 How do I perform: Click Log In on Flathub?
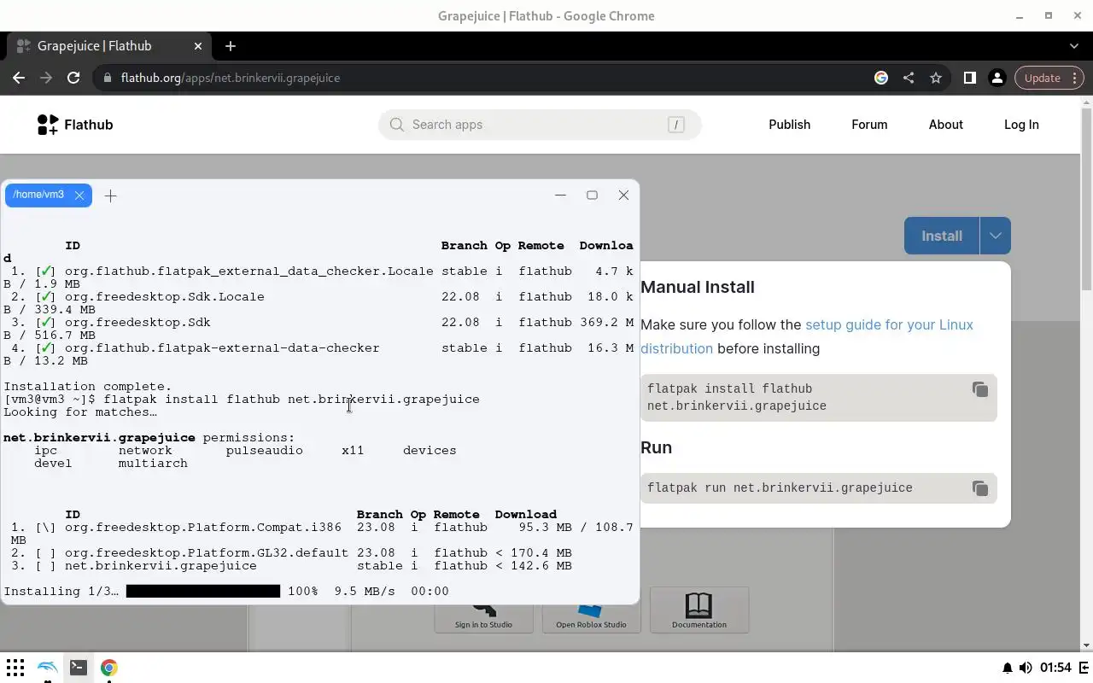click(1021, 125)
